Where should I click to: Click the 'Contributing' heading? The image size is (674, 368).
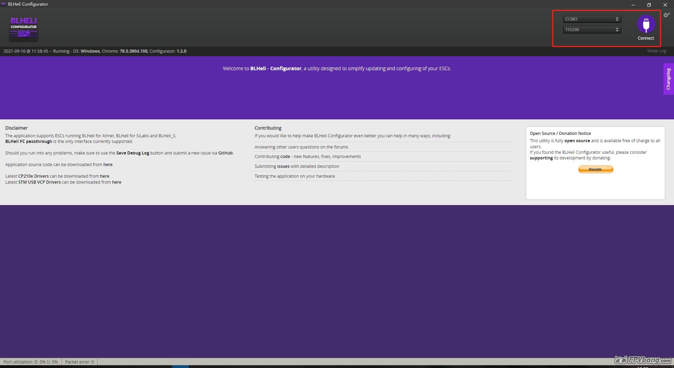(268, 128)
